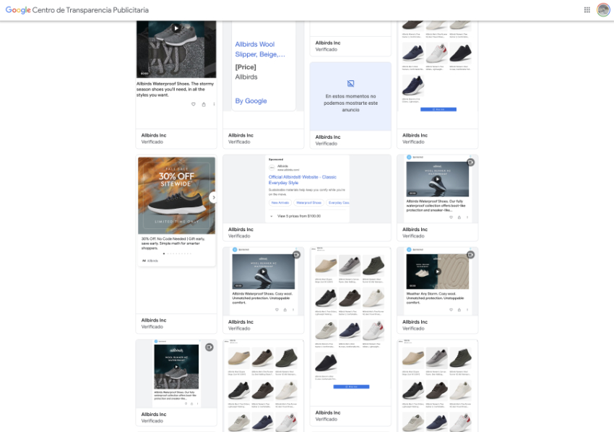Screen dimensions: 614x432
Task: Like the stormy season shoes video ad
Action: (193, 104)
